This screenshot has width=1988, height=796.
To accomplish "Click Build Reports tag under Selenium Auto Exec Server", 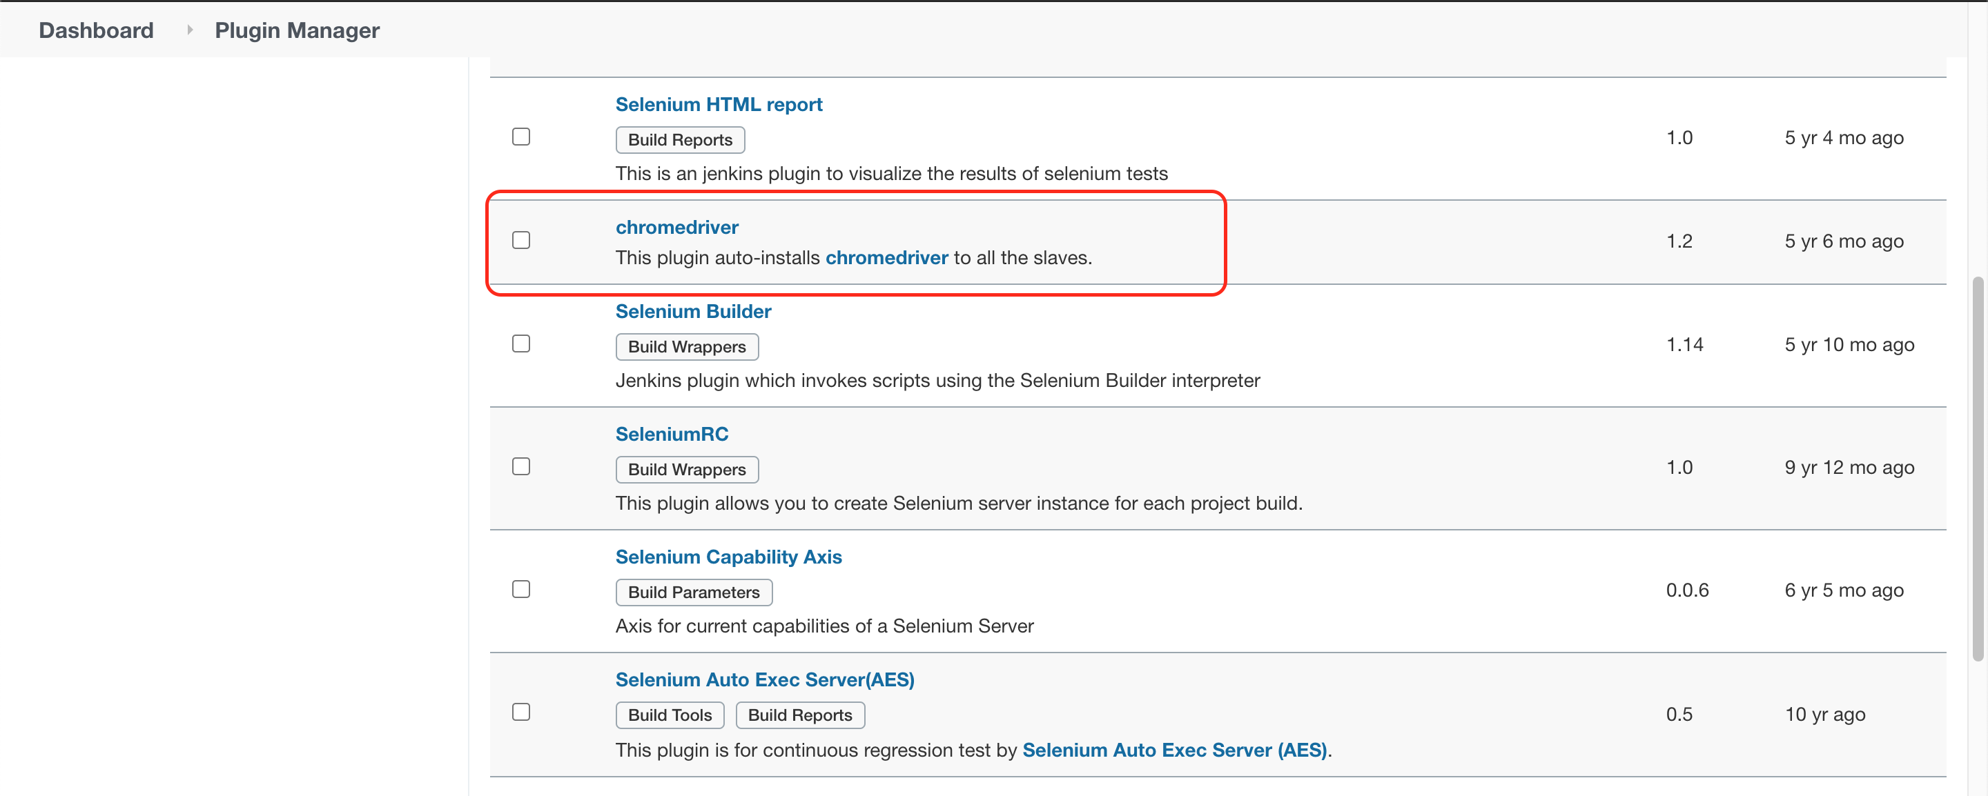I will coord(800,714).
